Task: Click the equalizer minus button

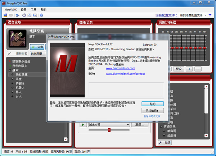Action: coord(198,69)
